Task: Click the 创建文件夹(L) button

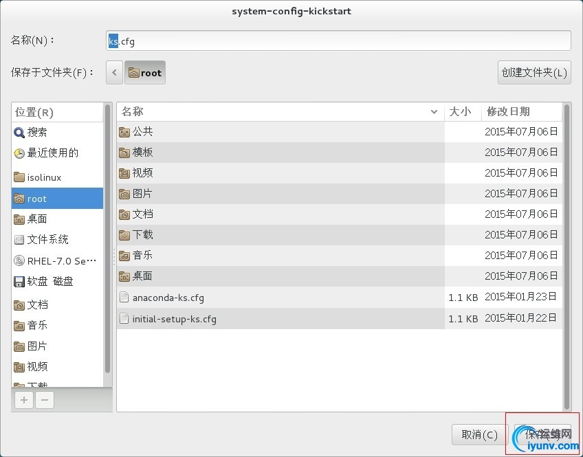Action: (x=534, y=72)
